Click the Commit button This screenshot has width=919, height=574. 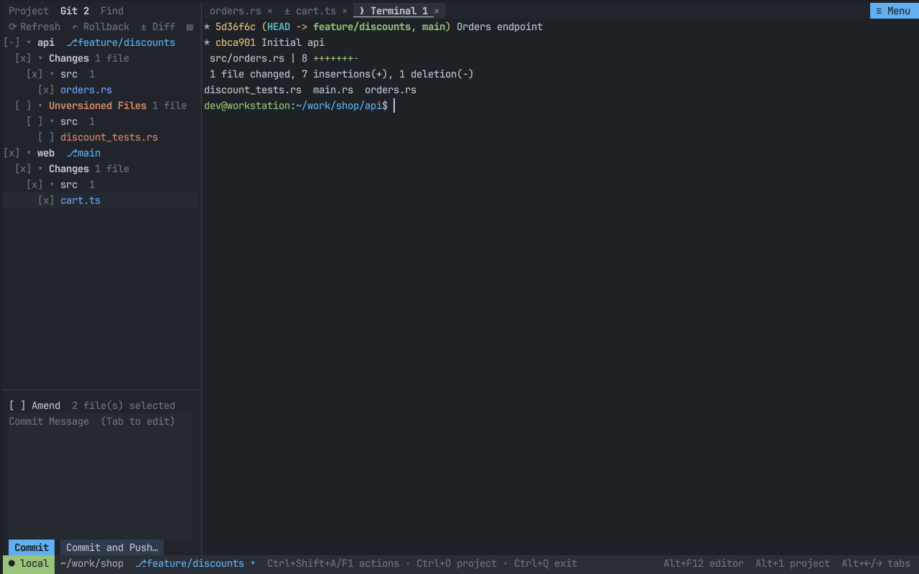point(32,547)
